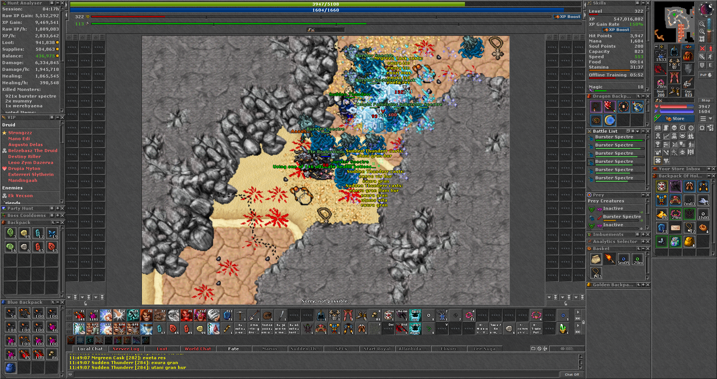The image size is (717, 379).
Task: Expand Your Store Inbox panel
Action: pyautogui.click(x=708, y=169)
